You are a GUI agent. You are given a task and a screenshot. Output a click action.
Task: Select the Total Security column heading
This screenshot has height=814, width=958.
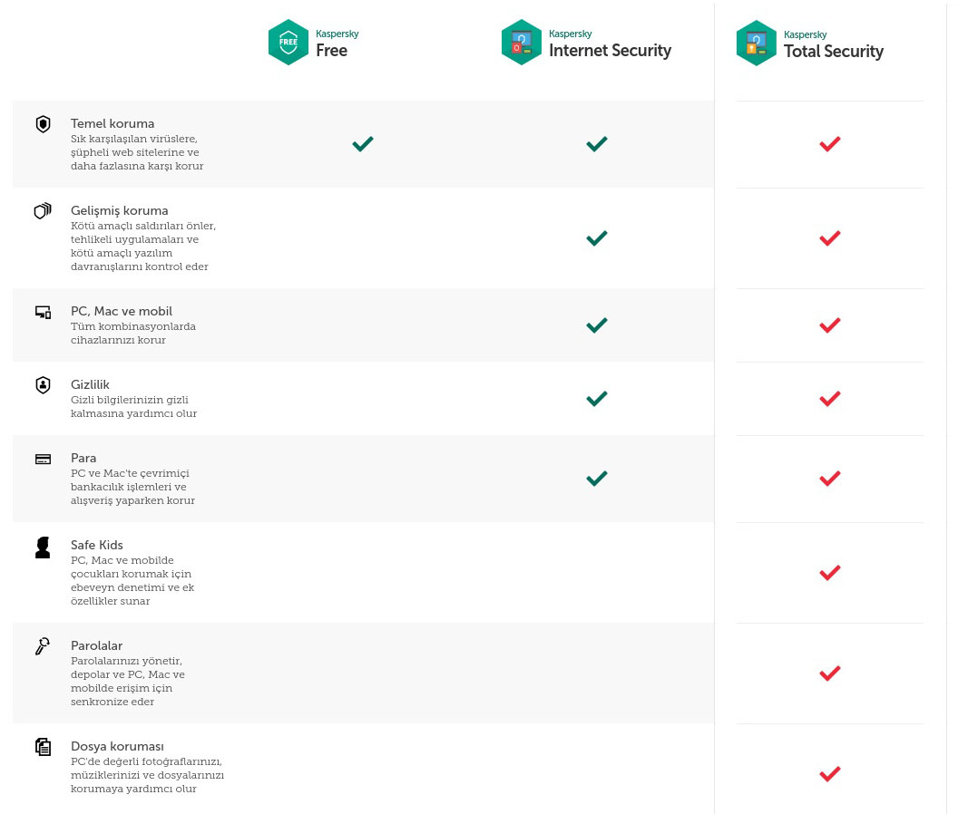click(x=833, y=52)
